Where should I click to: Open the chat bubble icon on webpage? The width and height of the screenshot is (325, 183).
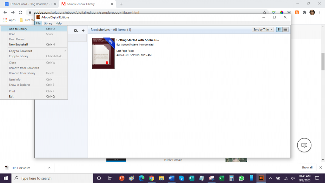[x=304, y=145]
